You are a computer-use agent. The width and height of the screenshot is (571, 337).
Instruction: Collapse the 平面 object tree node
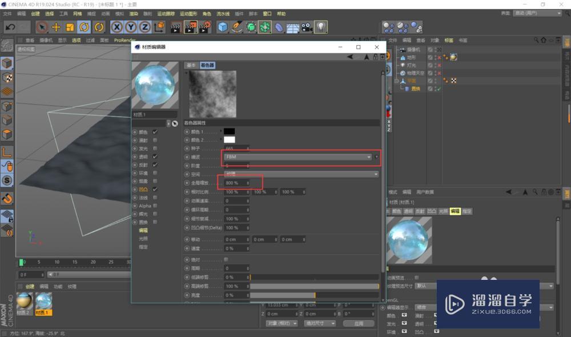click(x=397, y=81)
